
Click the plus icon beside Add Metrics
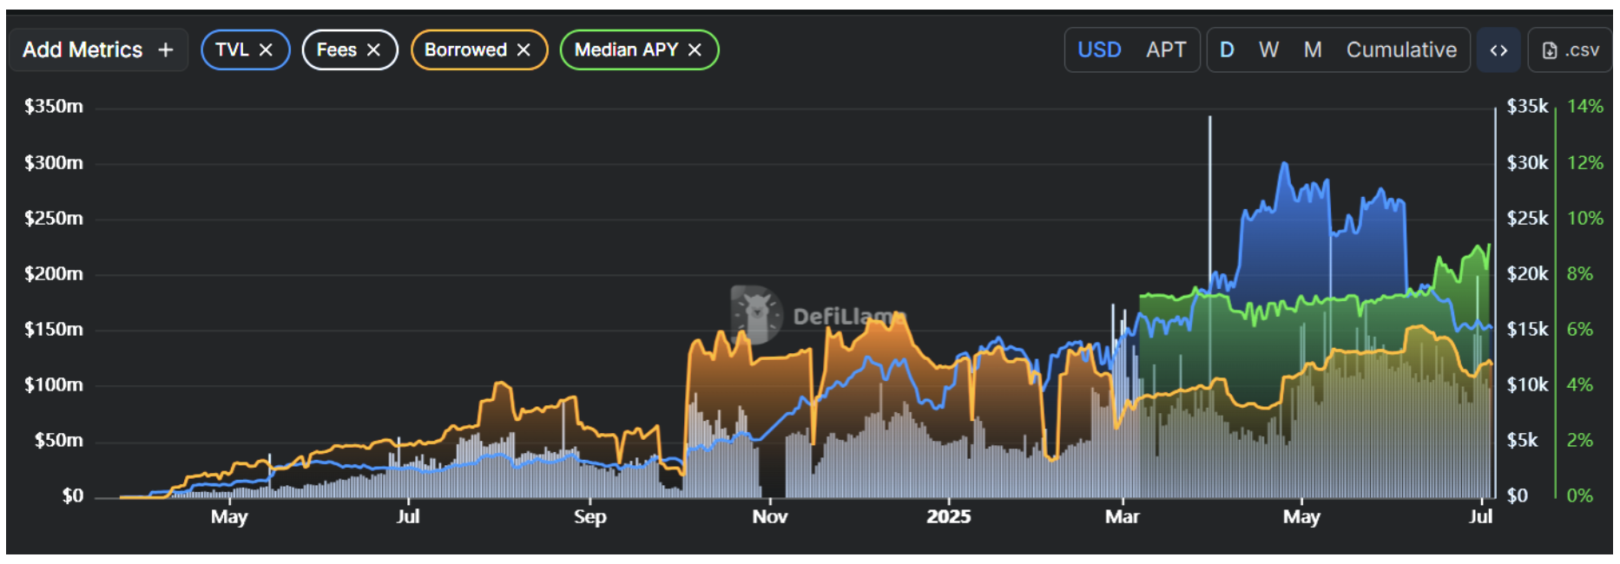(x=166, y=50)
